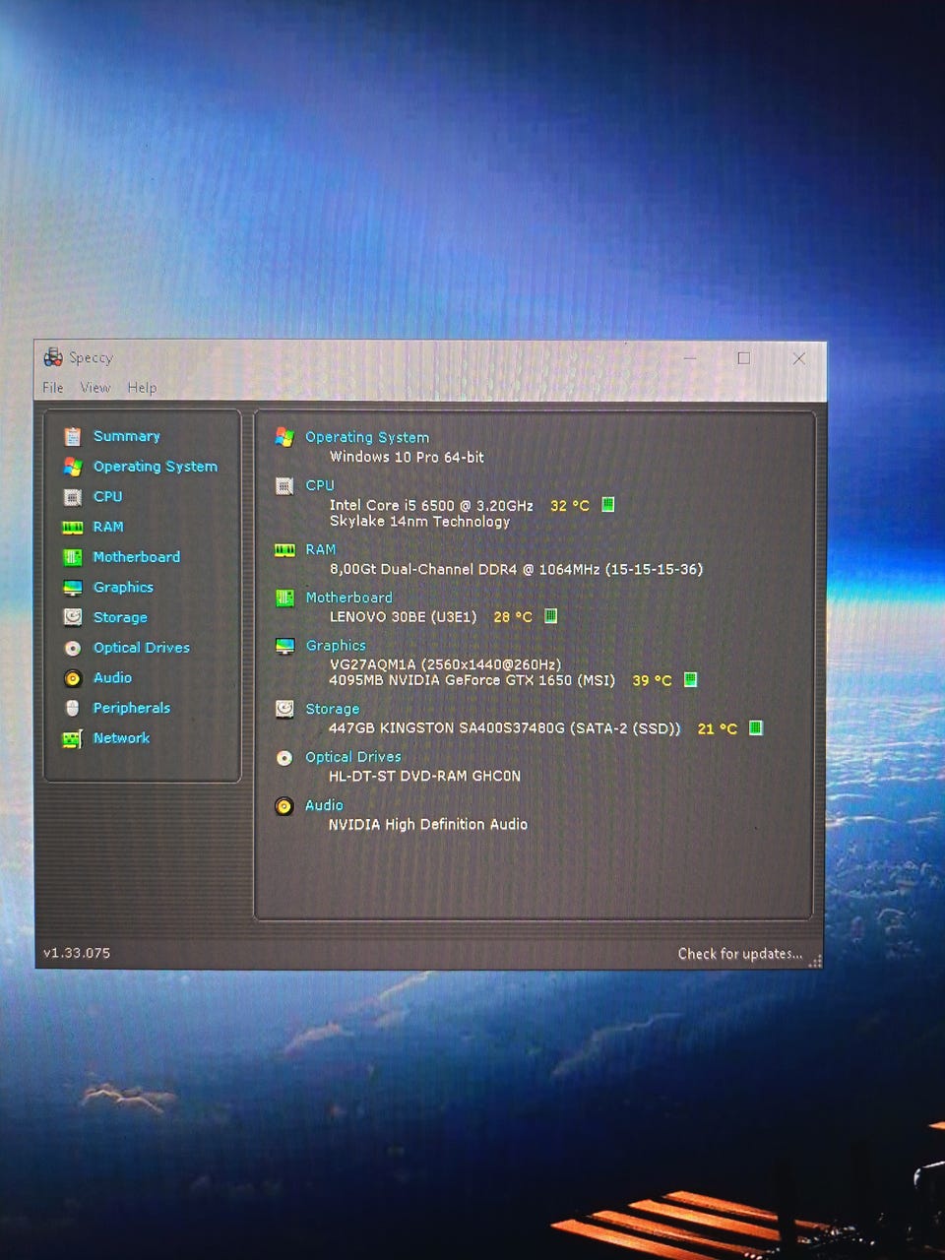Viewport: 945px width, 1260px height.
Task: Open the Audio section in sidebar
Action: (x=112, y=677)
